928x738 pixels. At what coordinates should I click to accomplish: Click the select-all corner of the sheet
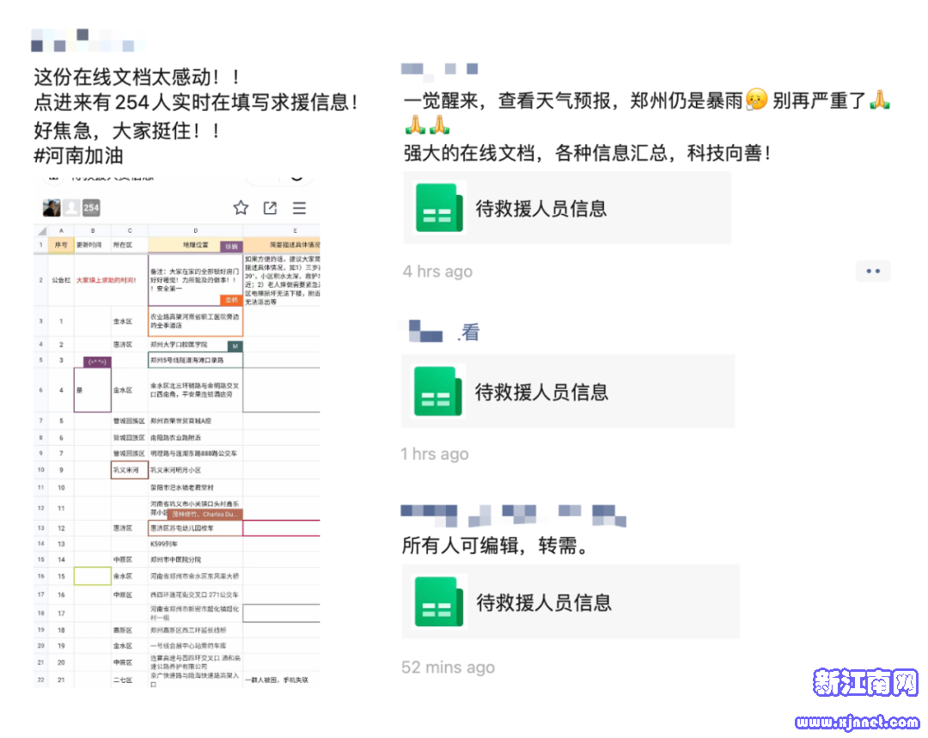coord(40,230)
